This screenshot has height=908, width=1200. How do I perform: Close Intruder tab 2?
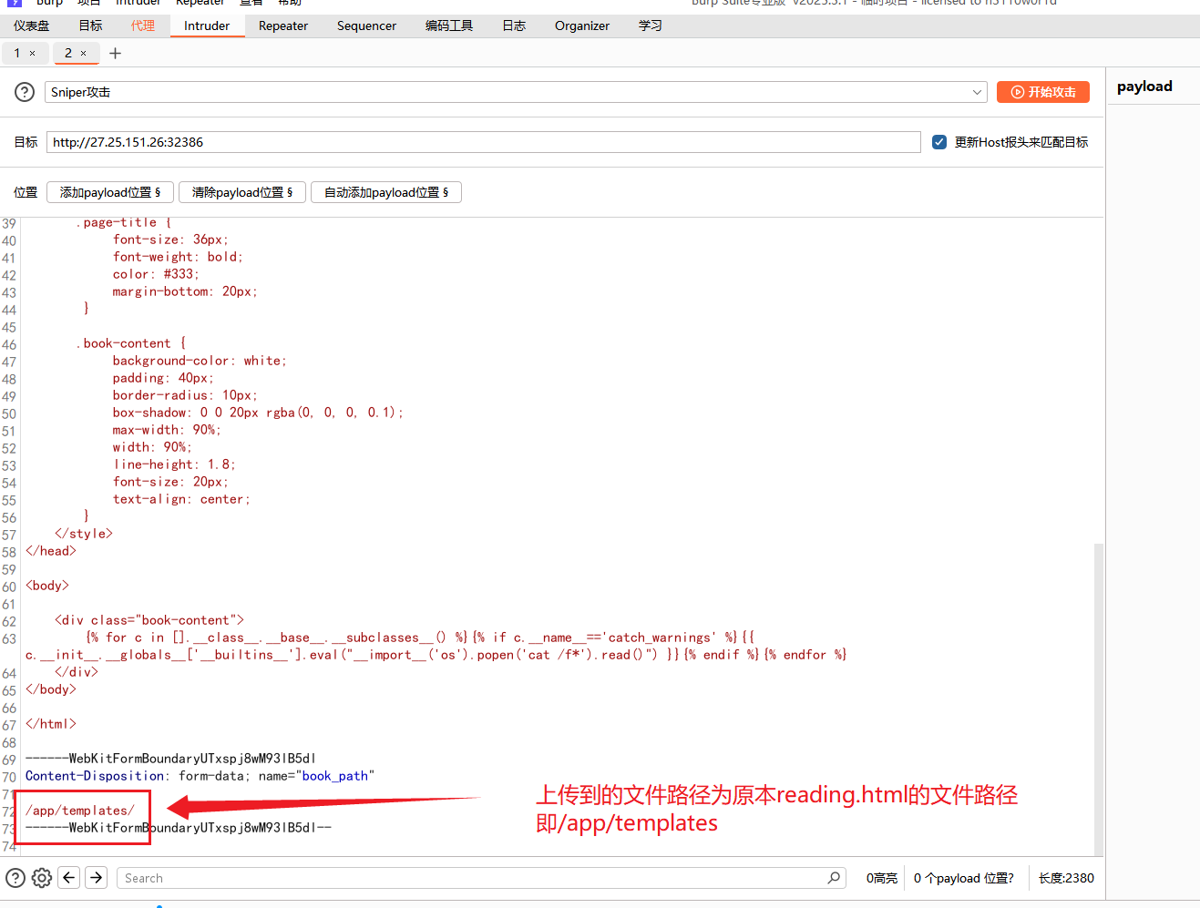click(x=84, y=54)
